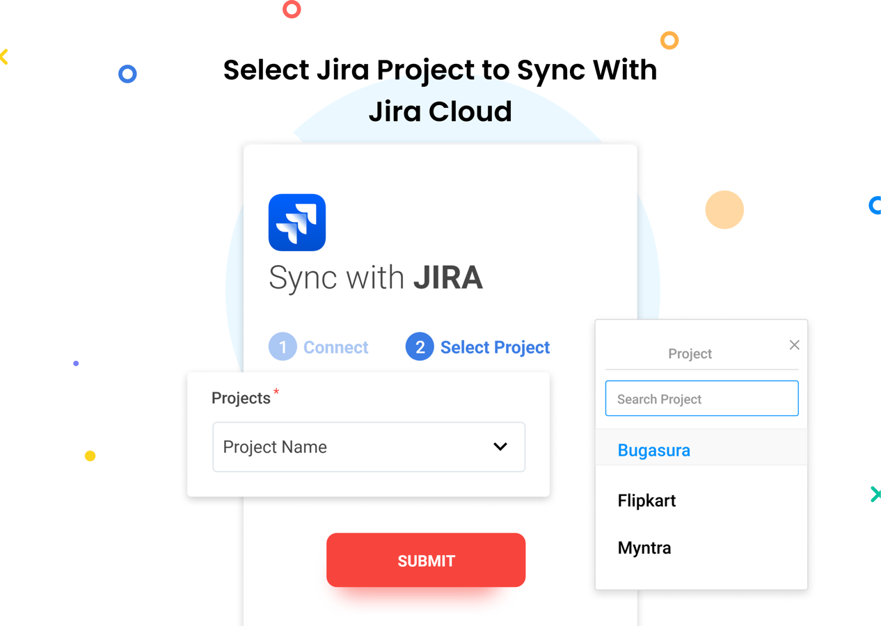Focus the Search Project field
The height and width of the screenshot is (626, 881).
(x=701, y=399)
